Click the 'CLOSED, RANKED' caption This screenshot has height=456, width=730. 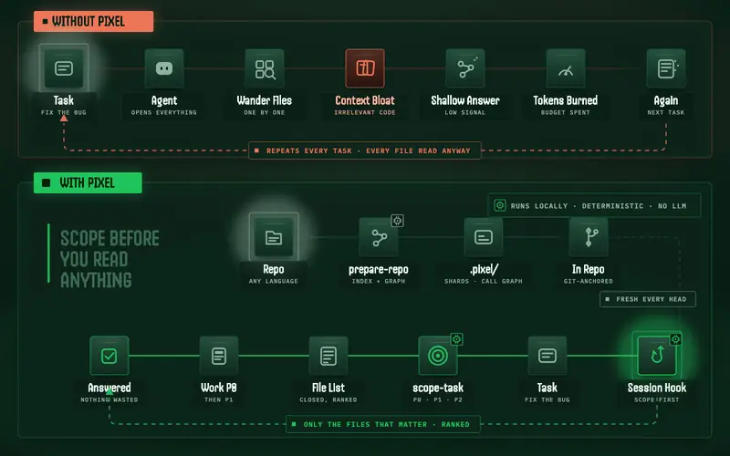(x=328, y=399)
